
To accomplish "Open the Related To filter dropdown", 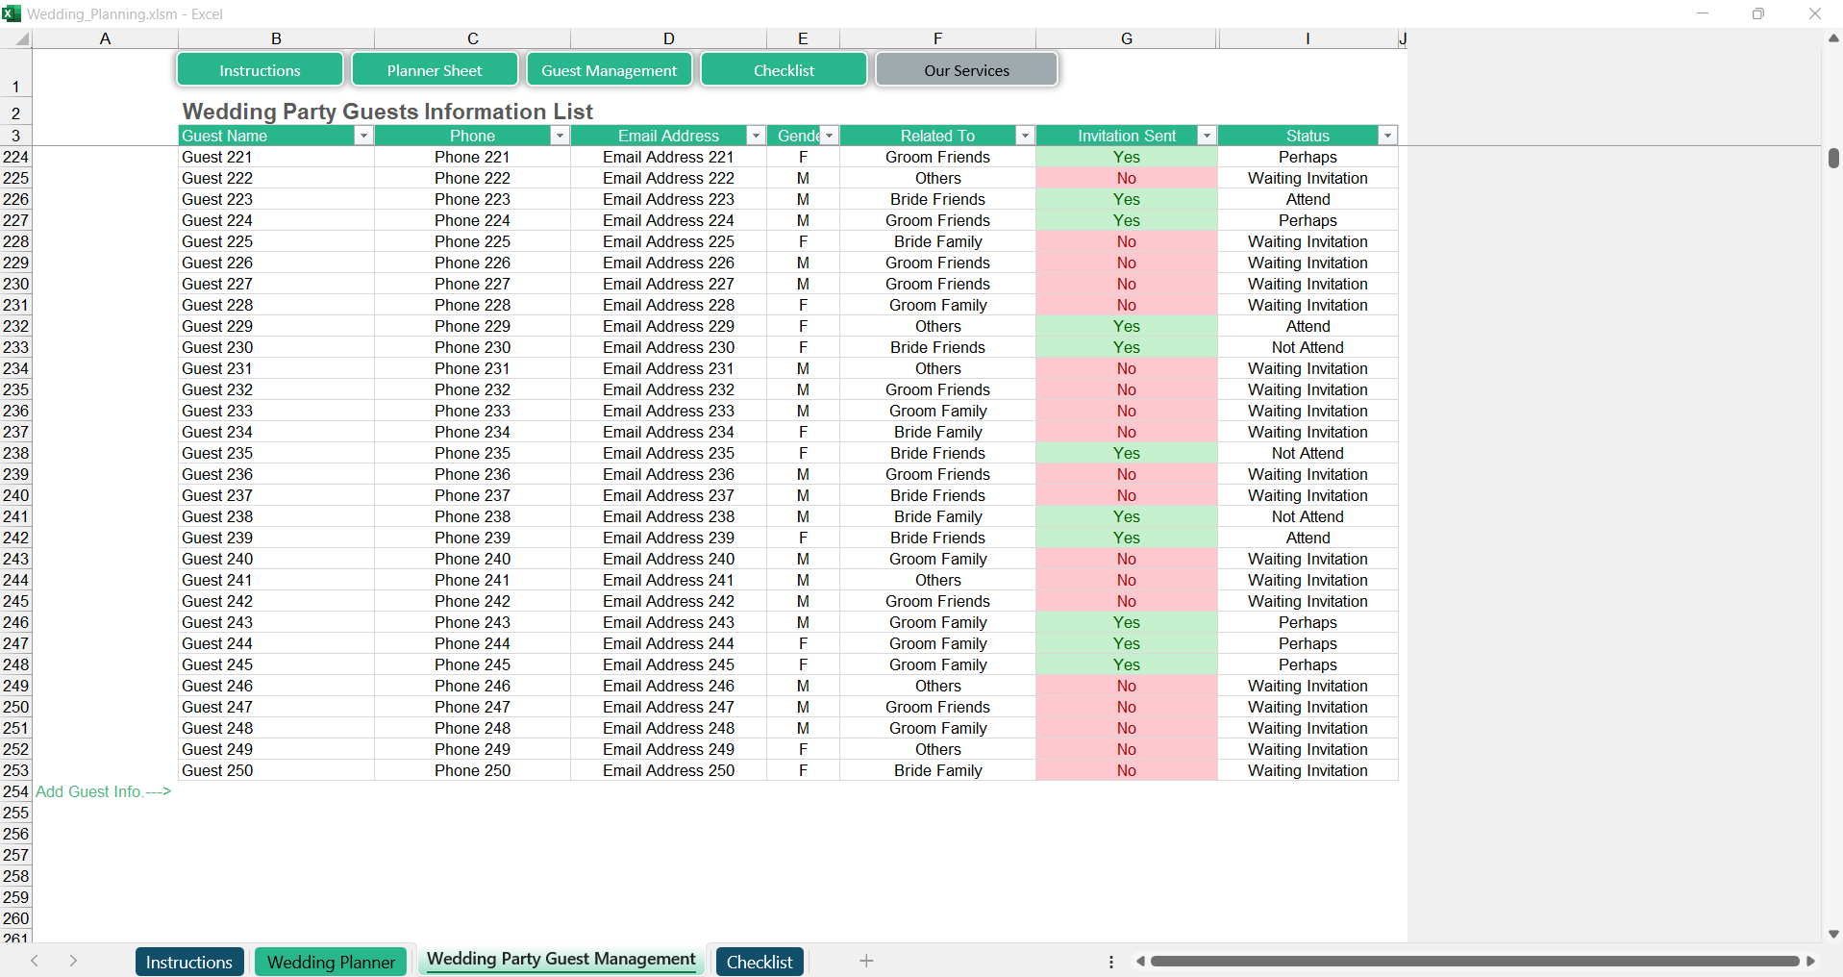I will point(1024,137).
